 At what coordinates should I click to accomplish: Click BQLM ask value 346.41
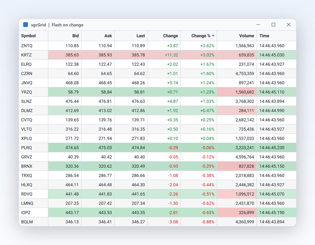coord(98,222)
